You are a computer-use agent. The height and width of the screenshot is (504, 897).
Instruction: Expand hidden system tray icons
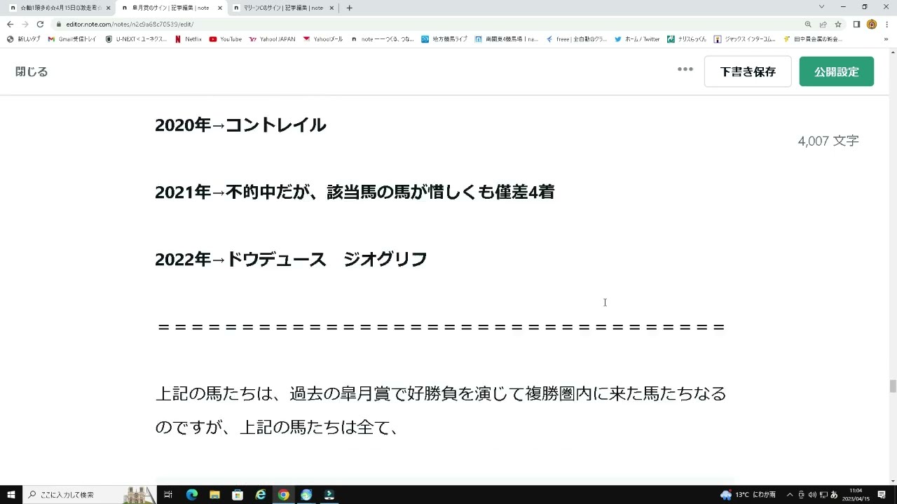[790, 495]
